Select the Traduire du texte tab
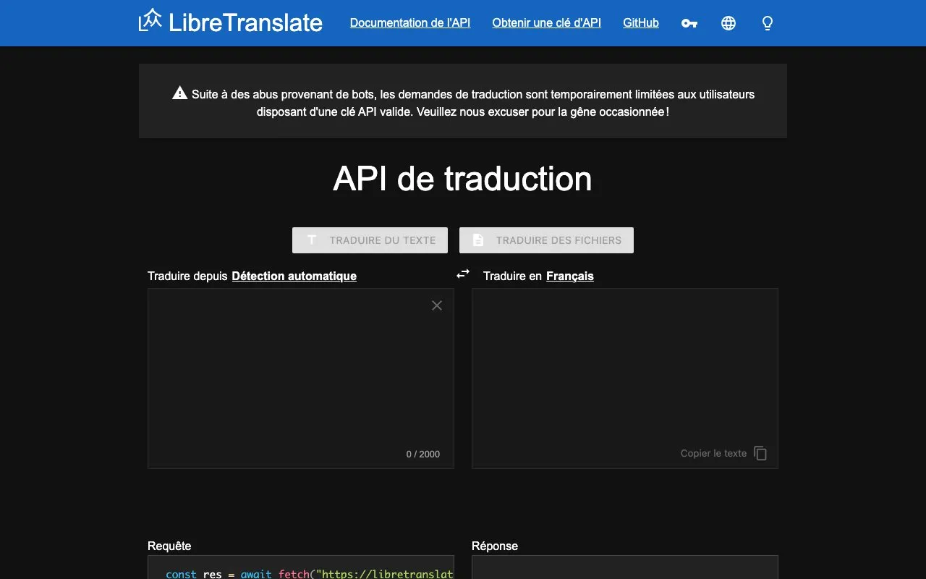926x579 pixels. tap(370, 240)
